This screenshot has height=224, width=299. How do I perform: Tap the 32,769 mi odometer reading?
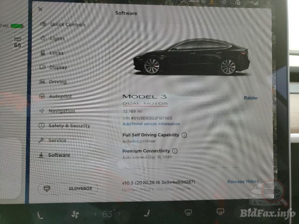point(133,112)
